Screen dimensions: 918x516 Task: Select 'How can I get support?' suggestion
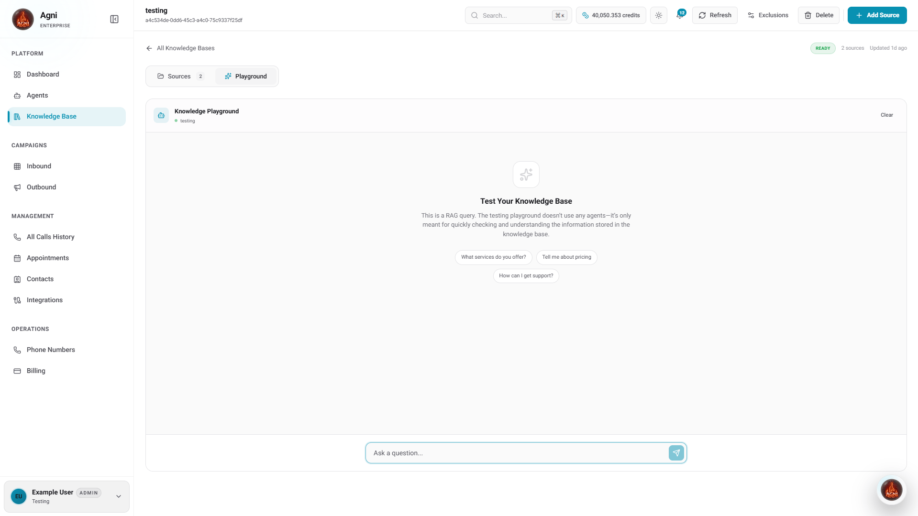click(x=526, y=276)
